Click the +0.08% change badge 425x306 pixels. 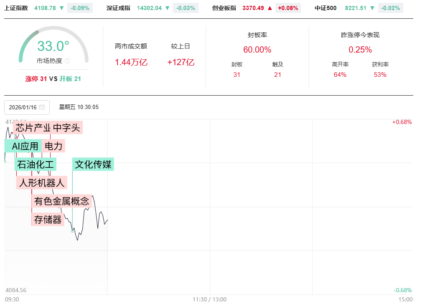288,8
